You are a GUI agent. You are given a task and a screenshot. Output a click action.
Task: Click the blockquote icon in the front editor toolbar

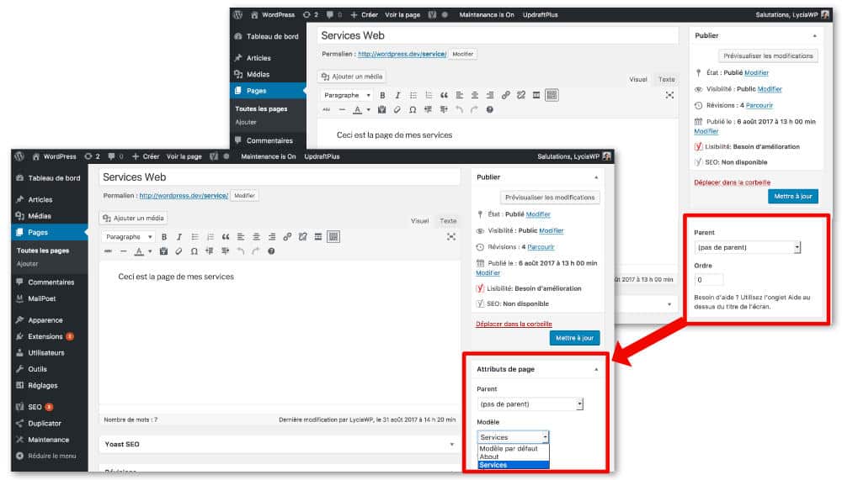click(226, 237)
